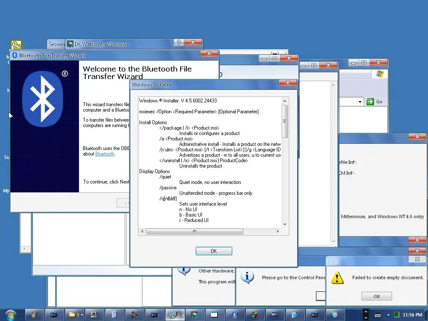
Task: Click 'Failed to create empty document.' text
Action: click(x=387, y=278)
